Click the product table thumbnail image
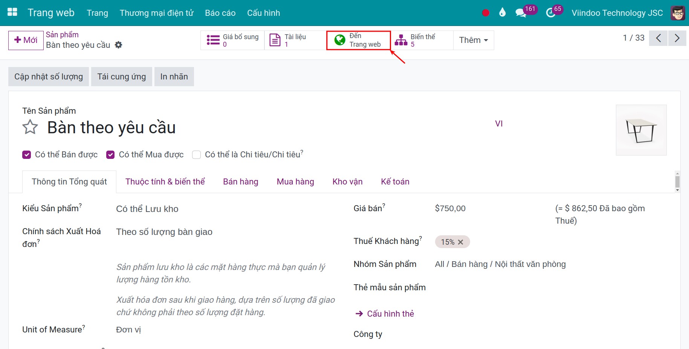The image size is (689, 349). click(641, 130)
